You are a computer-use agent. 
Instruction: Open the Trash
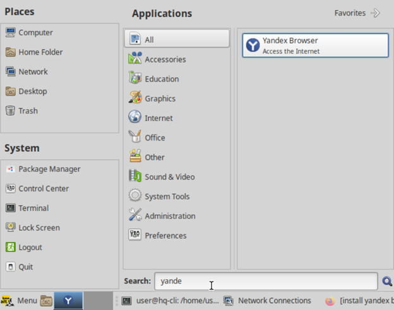tap(28, 111)
